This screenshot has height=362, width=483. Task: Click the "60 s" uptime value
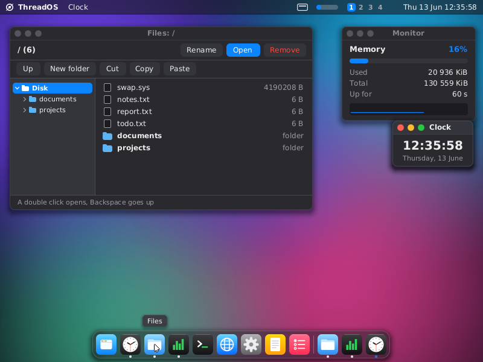pos(460,94)
